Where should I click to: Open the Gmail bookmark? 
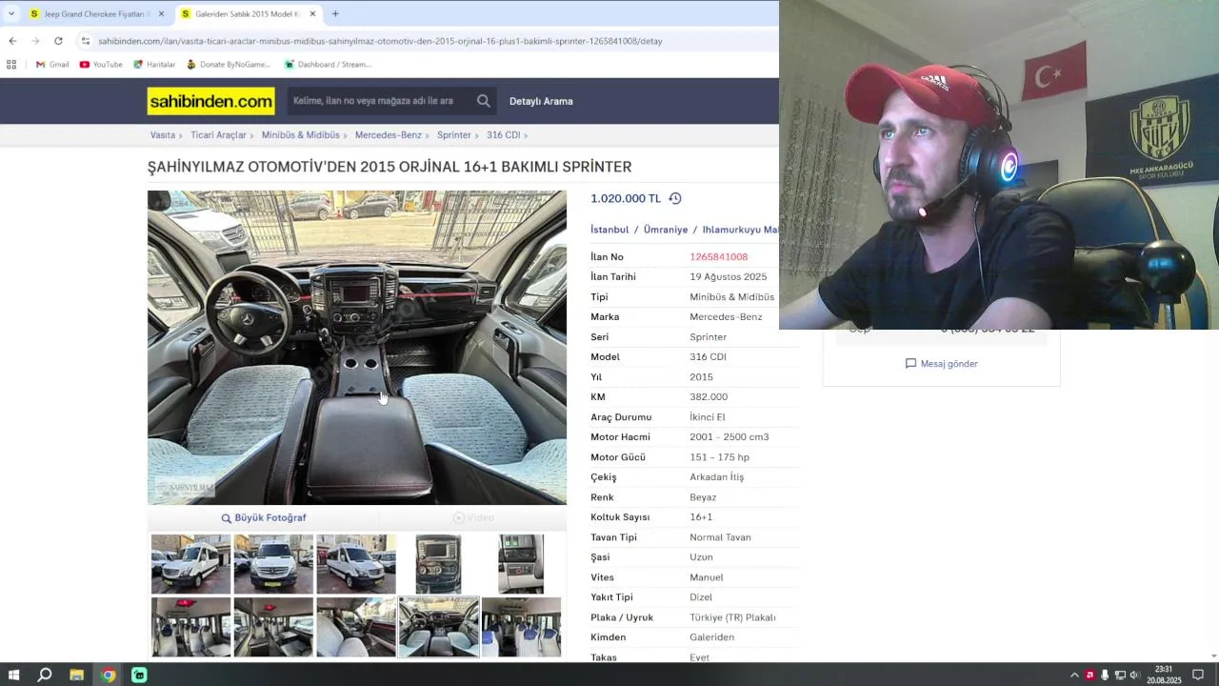point(52,65)
